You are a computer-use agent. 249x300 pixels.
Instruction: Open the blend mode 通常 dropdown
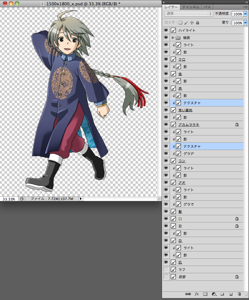click(x=188, y=14)
